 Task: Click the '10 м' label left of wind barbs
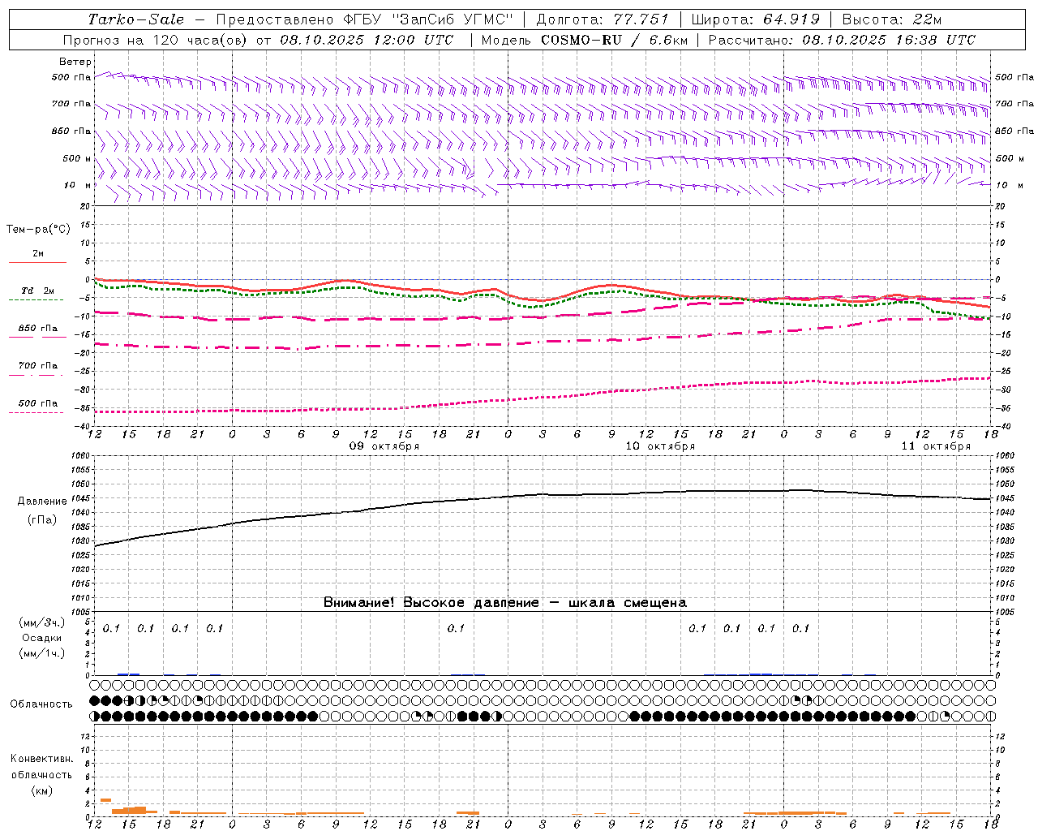point(77,185)
